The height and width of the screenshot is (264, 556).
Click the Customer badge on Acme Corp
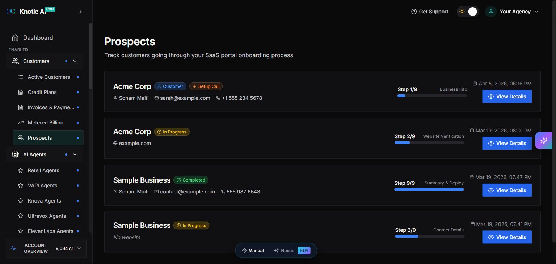(170, 86)
